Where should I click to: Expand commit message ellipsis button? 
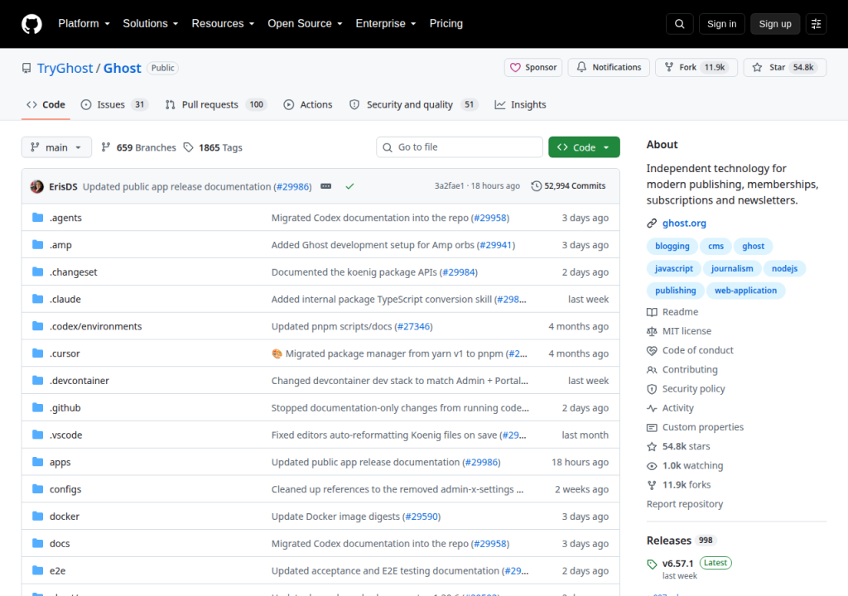point(326,186)
